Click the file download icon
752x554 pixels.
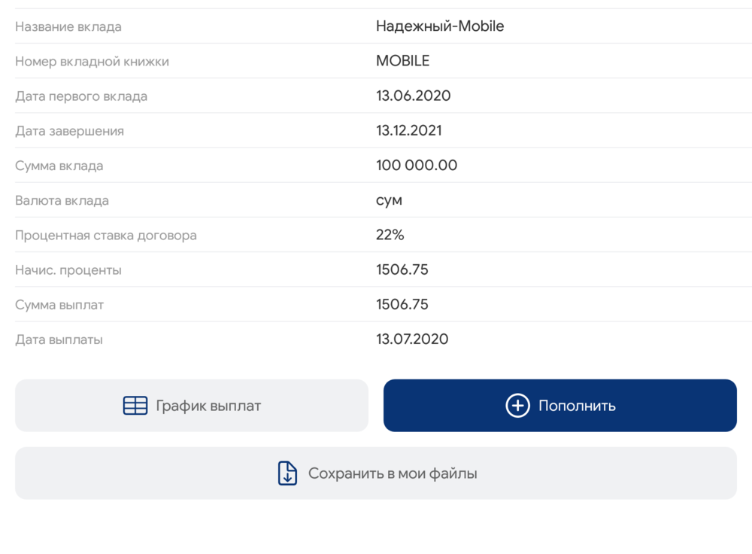287,473
